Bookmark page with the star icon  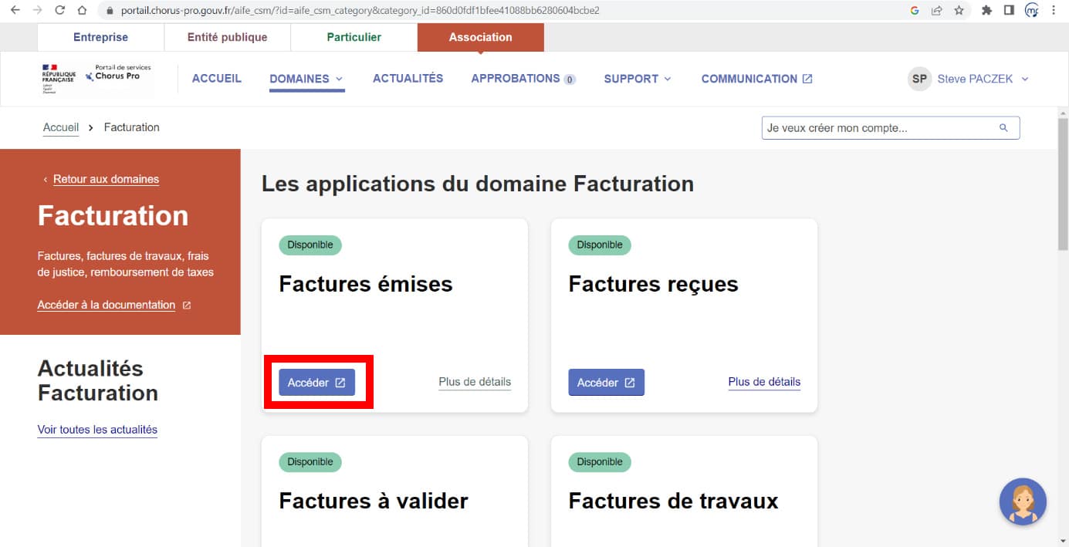coord(959,11)
